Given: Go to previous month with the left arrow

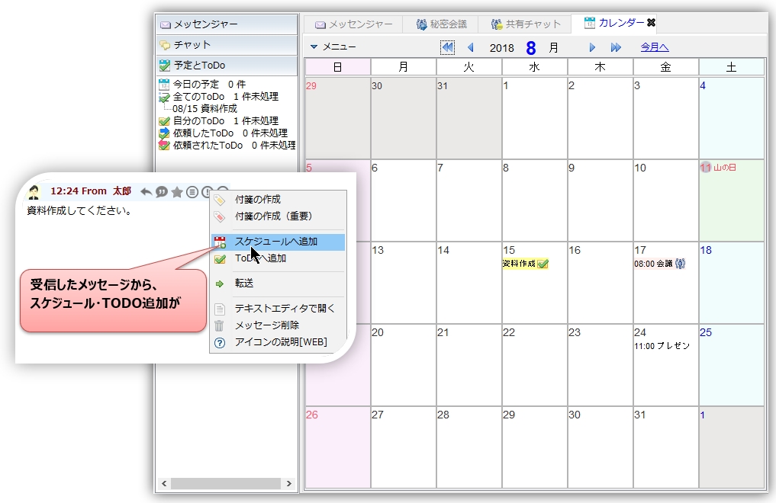Looking at the screenshot, I should 470,47.
